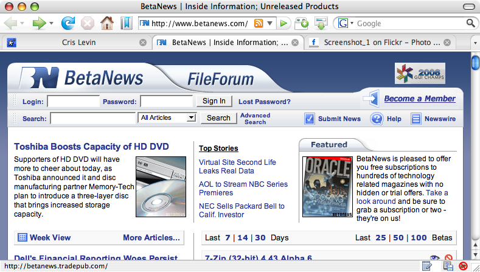Open the bookmarks icon in toolbar
This screenshot has width=480, height=272.
126,23
